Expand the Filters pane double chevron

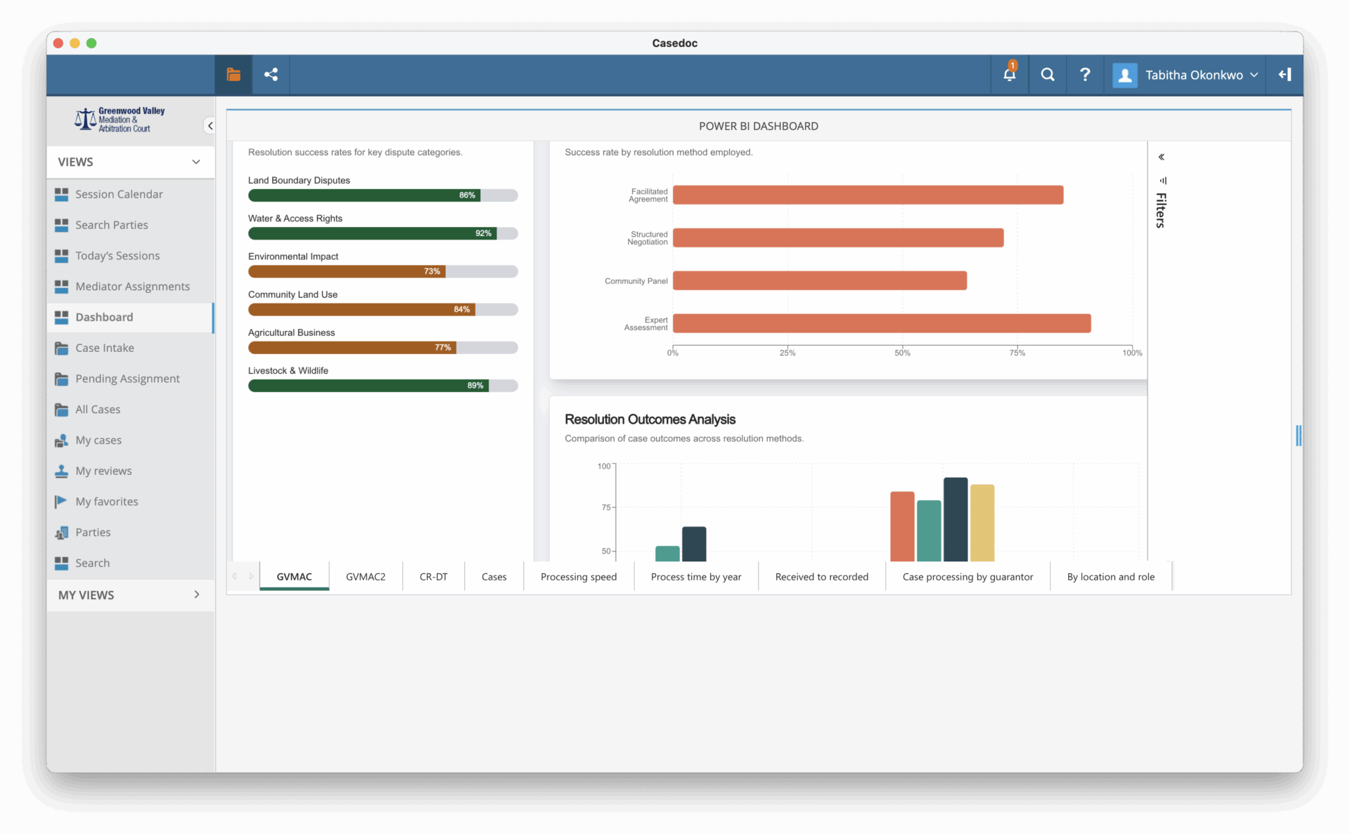(1162, 157)
